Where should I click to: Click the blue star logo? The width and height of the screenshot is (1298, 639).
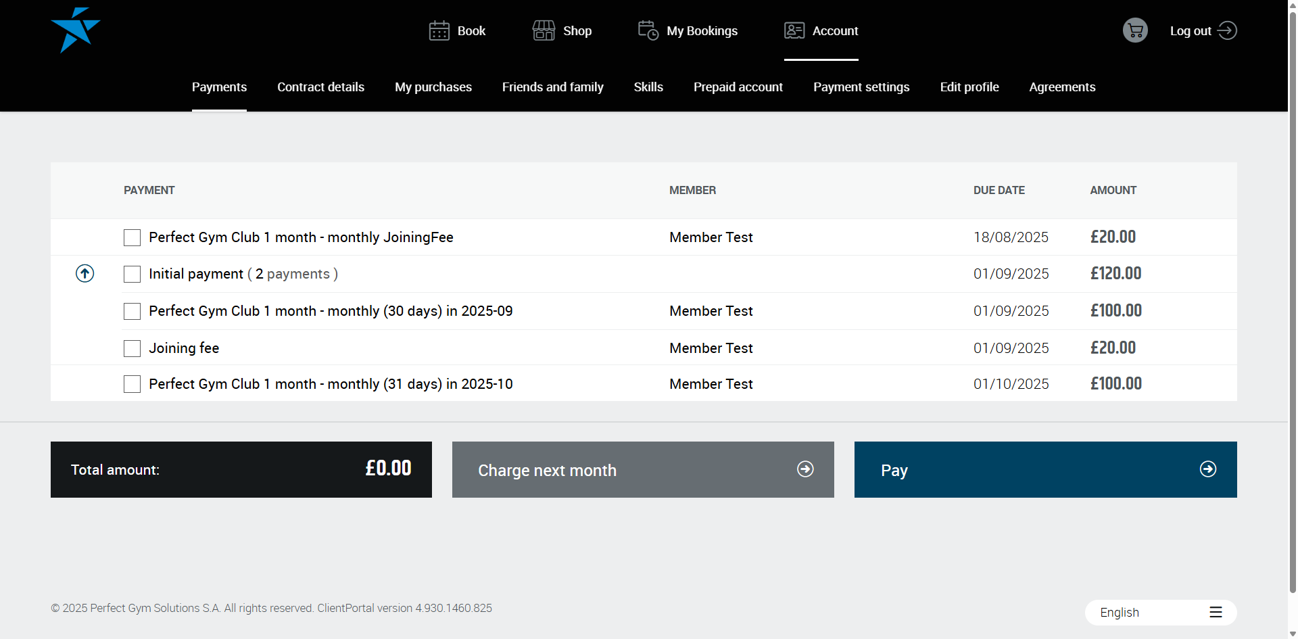coord(75,30)
